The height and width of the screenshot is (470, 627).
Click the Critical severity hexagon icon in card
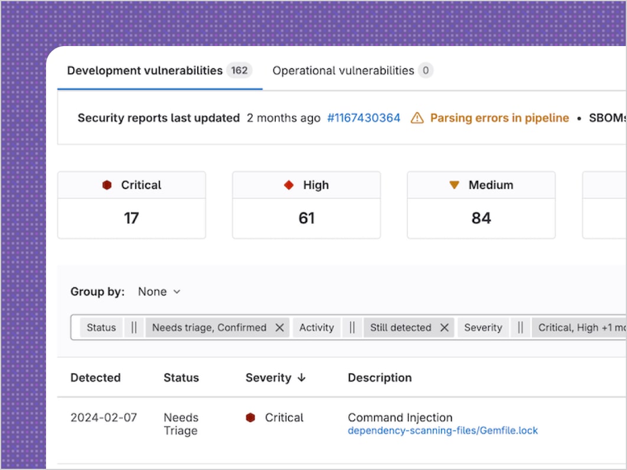click(x=107, y=185)
